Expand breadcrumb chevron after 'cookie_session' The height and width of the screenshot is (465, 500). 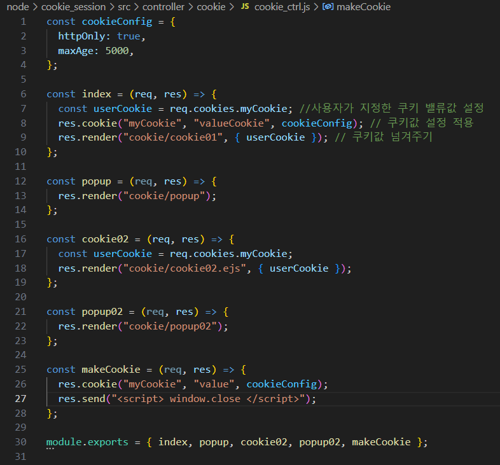point(112,7)
